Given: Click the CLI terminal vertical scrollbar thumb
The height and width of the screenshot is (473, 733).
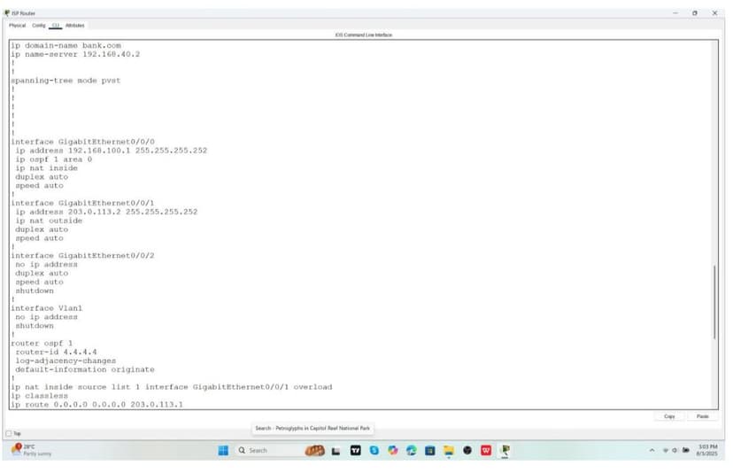Looking at the screenshot, I should pos(714,302).
